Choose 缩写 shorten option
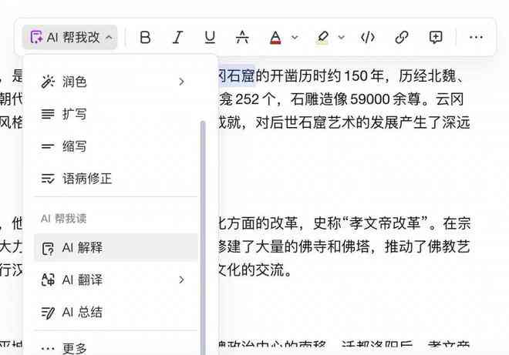This screenshot has height=355, width=509. click(x=116, y=146)
